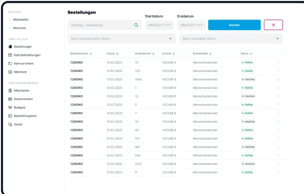This screenshot has width=304, height=194.
Task: Click Inactive status badge in 1045 articles row
Action: pos(248,79)
